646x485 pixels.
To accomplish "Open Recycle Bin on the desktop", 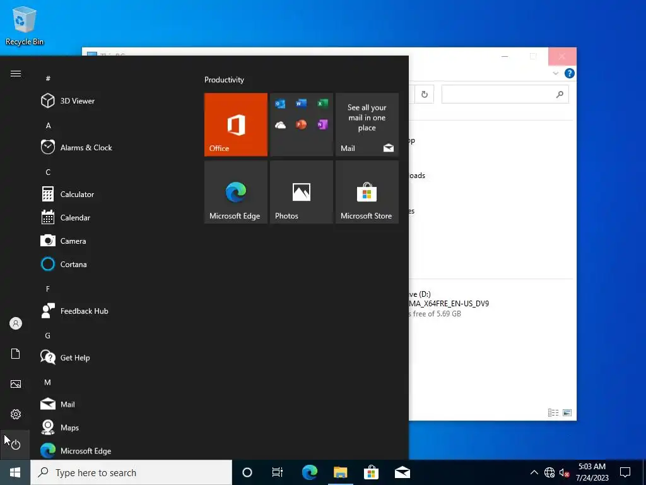I will point(25,25).
